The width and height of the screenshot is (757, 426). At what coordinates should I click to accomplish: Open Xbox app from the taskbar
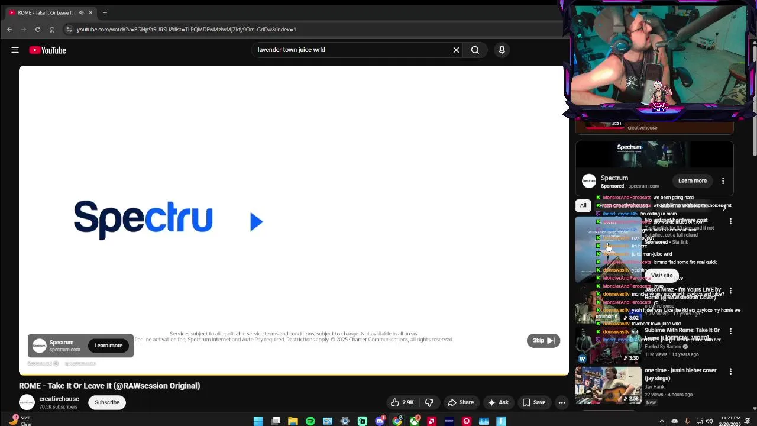[415, 421]
